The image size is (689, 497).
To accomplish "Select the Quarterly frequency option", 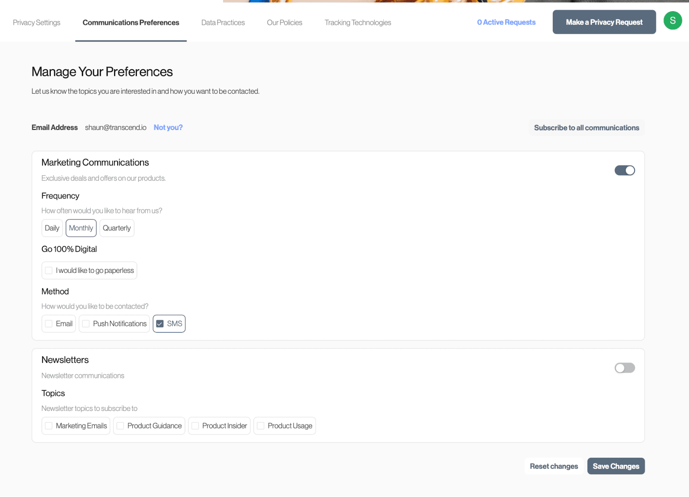I will pyautogui.click(x=116, y=228).
